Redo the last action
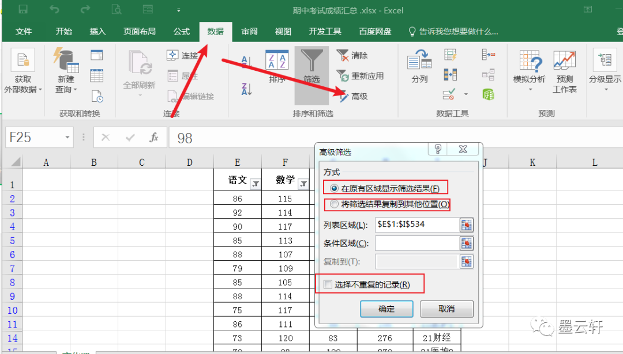The width and height of the screenshot is (623, 354). pos(85,10)
